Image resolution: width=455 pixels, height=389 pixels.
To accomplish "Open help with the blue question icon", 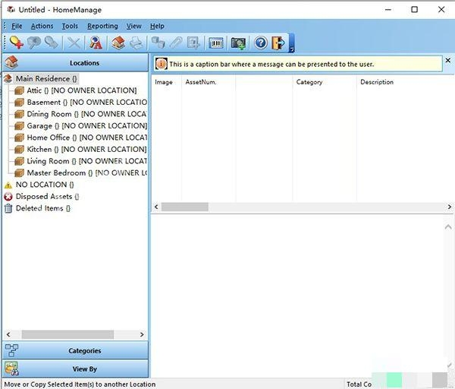I will 261,43.
